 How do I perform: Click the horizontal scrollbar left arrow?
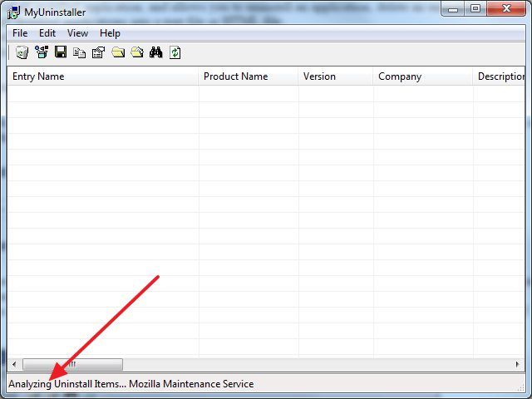[14, 364]
